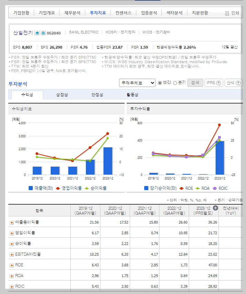This screenshot has width=246, height=294.
Task: Click the 2022/12 (GAAP개별) column header
Action: (174, 210)
